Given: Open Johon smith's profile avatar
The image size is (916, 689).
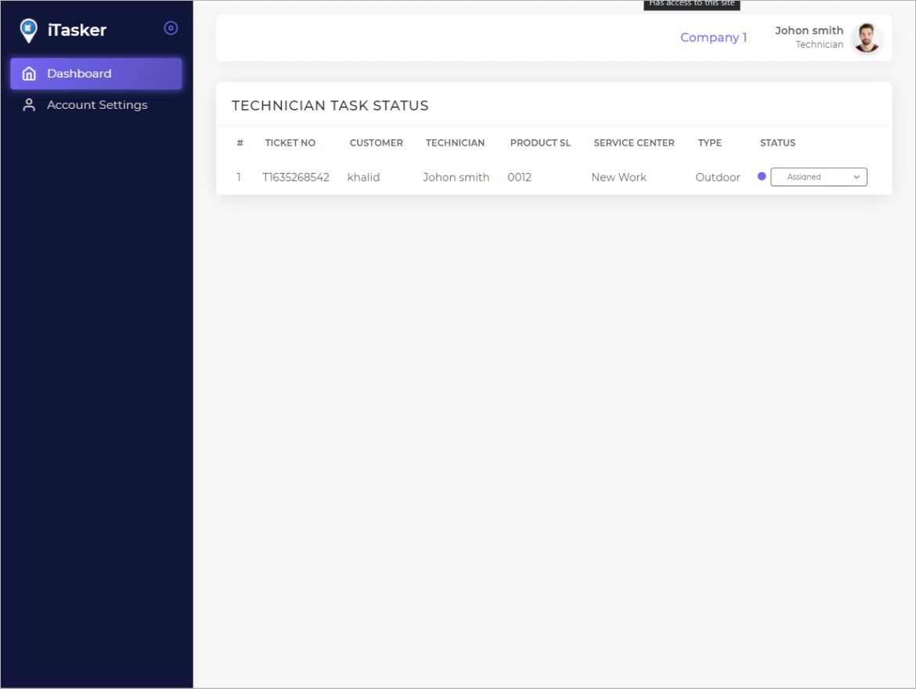Looking at the screenshot, I should coord(866,38).
